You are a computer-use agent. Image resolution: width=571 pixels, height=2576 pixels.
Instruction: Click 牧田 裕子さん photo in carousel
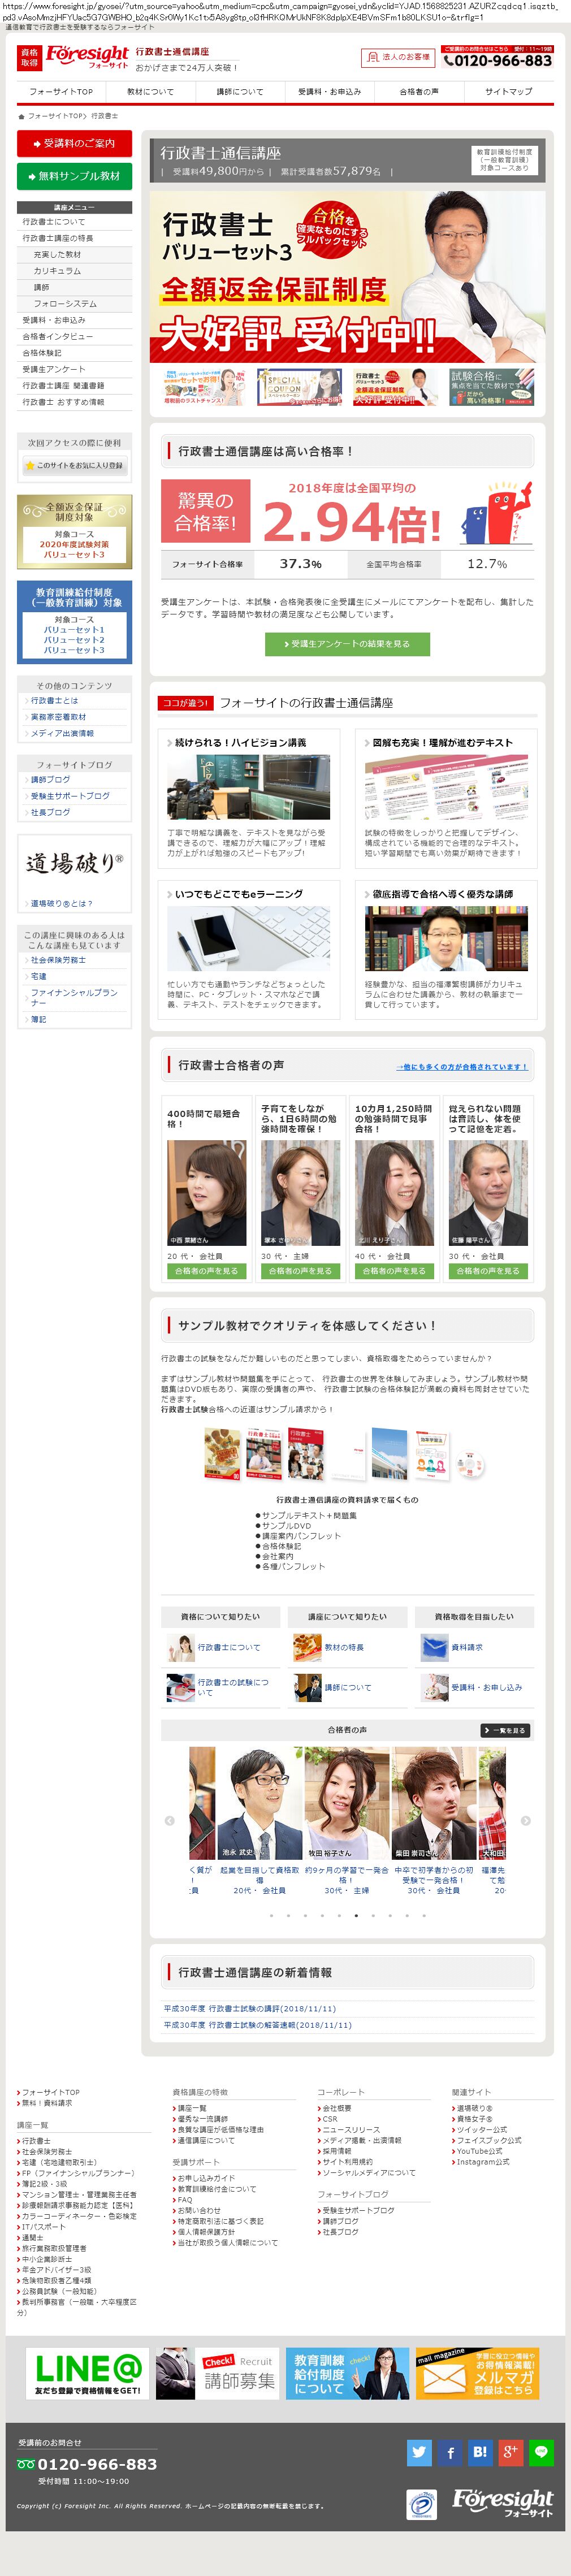[346, 1802]
